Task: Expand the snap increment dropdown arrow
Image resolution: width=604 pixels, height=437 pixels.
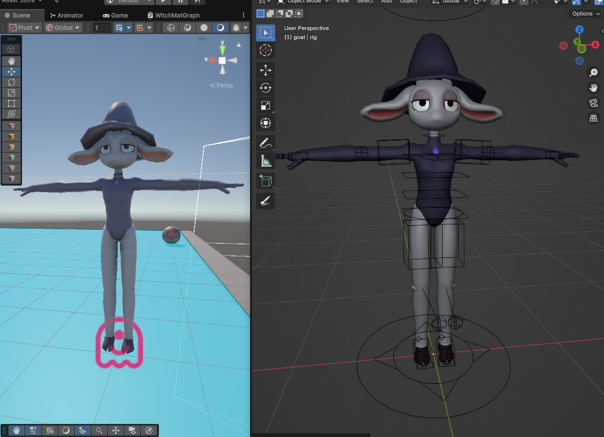Action: [149, 28]
